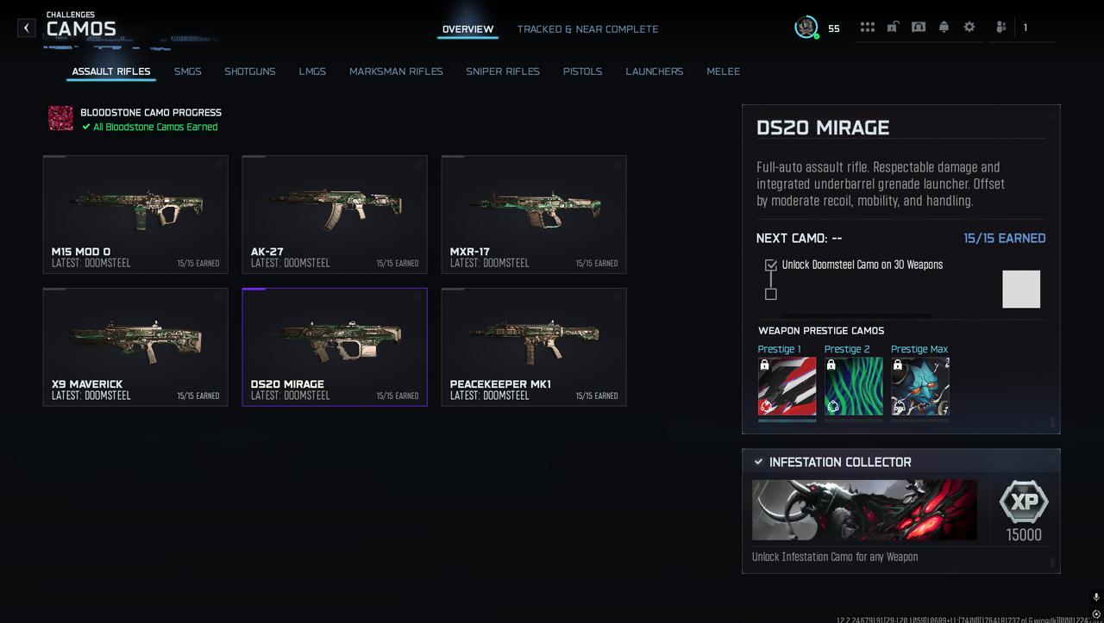
Task: Open the player profile avatar
Action: pos(806,28)
